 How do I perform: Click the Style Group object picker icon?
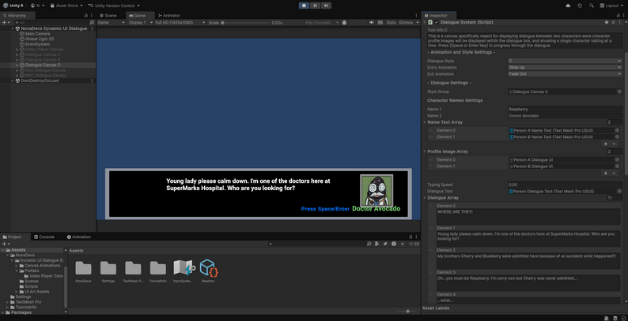tap(619, 91)
